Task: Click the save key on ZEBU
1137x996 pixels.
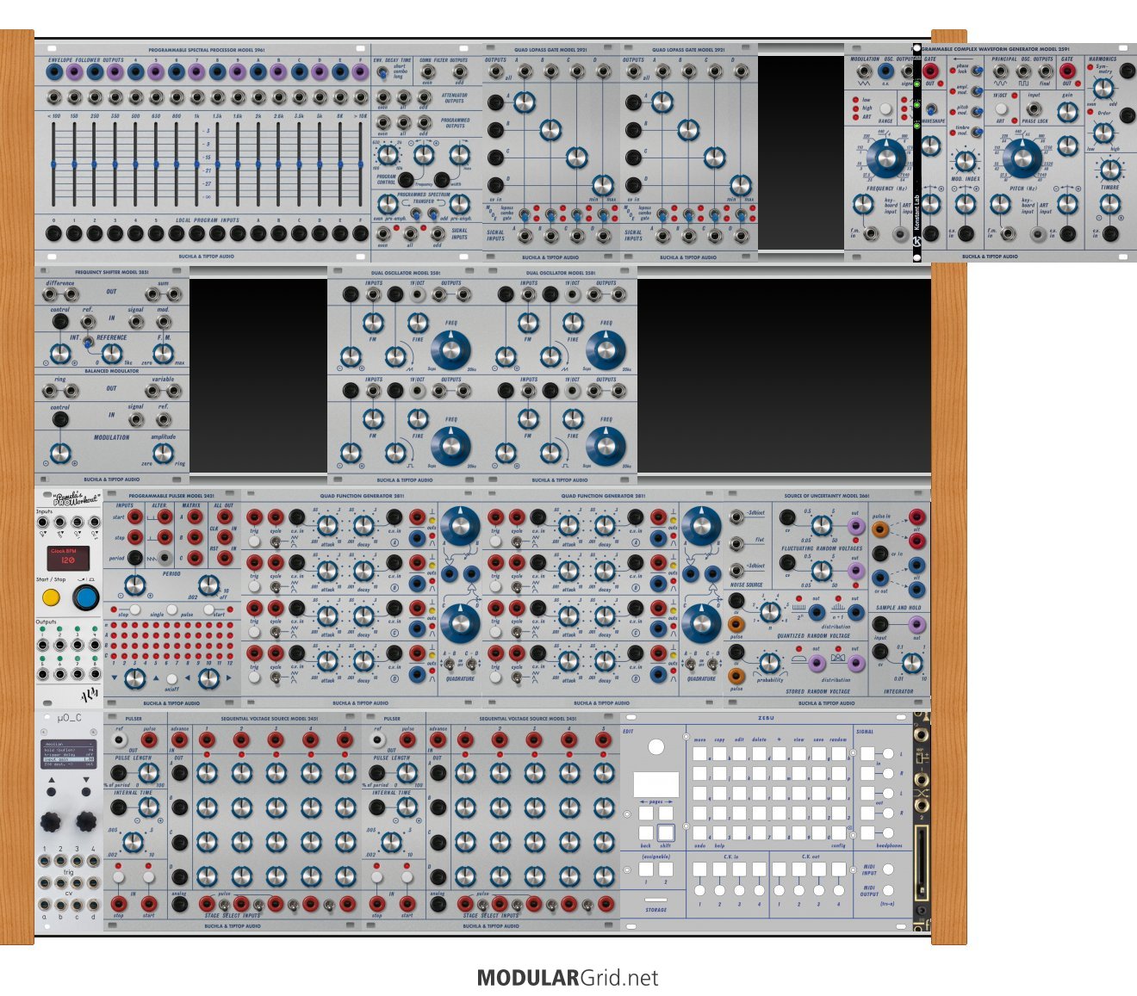Action: [818, 753]
